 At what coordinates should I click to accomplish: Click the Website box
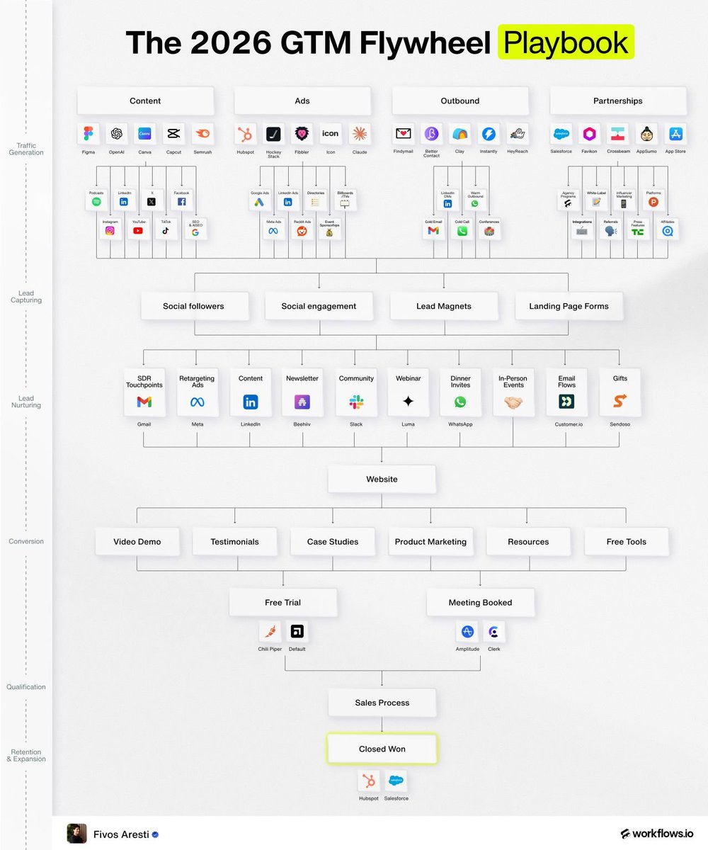tap(382, 479)
